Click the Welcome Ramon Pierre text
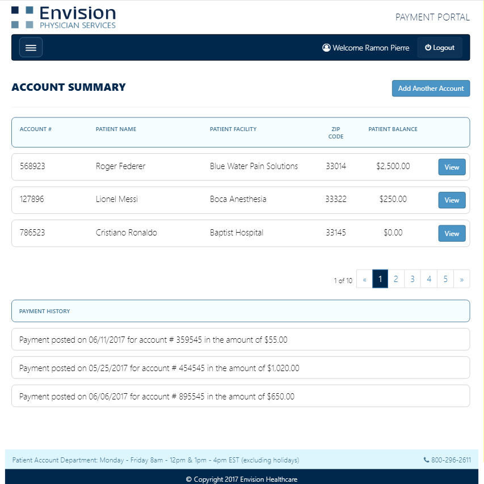Image resolution: width=484 pixels, height=484 pixels. (371, 48)
